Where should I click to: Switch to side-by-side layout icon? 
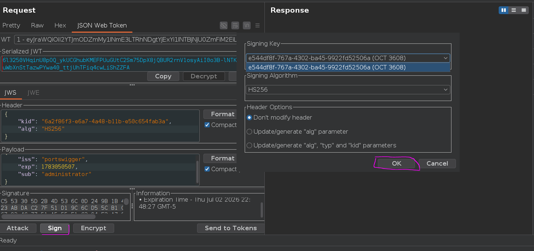click(504, 10)
